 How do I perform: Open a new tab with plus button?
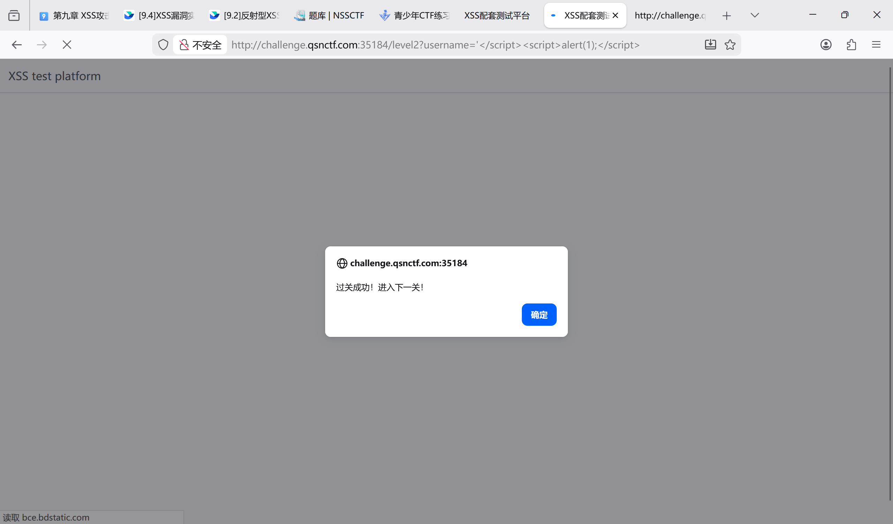coord(727,16)
